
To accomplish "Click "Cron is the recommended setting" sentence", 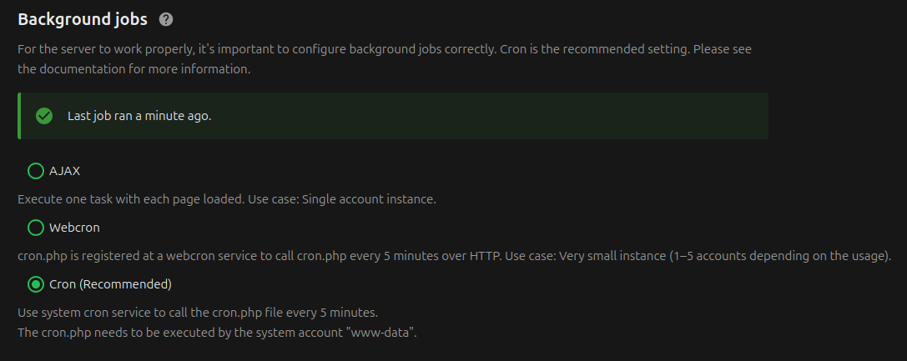I will (592, 49).
